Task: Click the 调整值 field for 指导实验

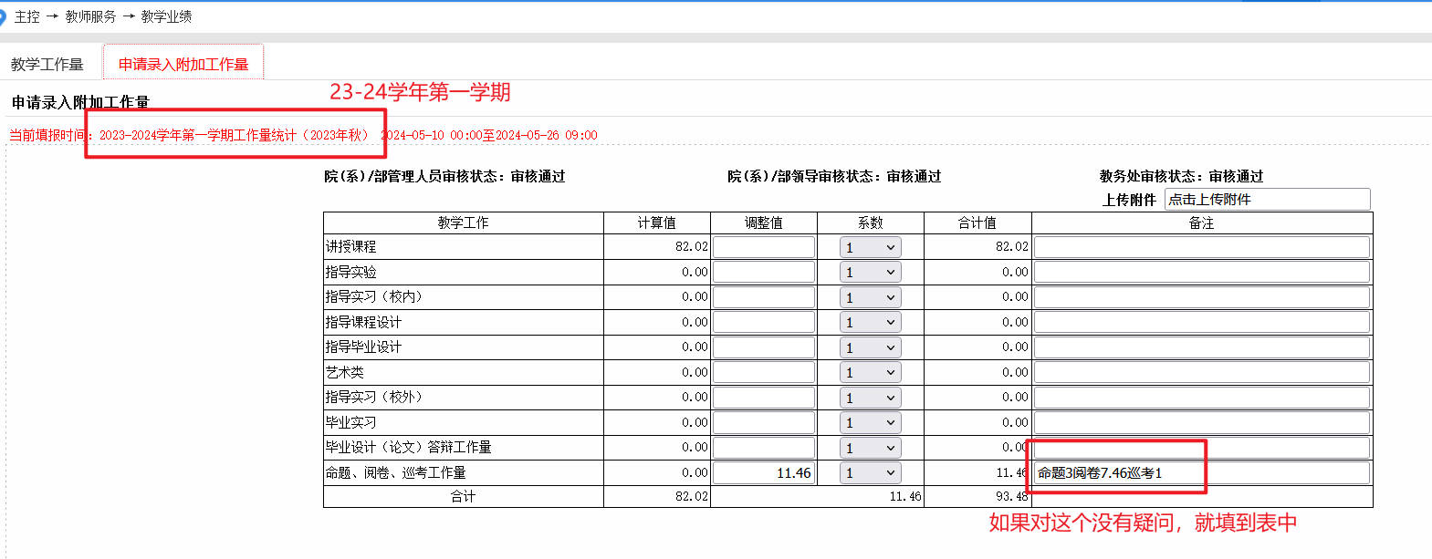Action: click(764, 272)
